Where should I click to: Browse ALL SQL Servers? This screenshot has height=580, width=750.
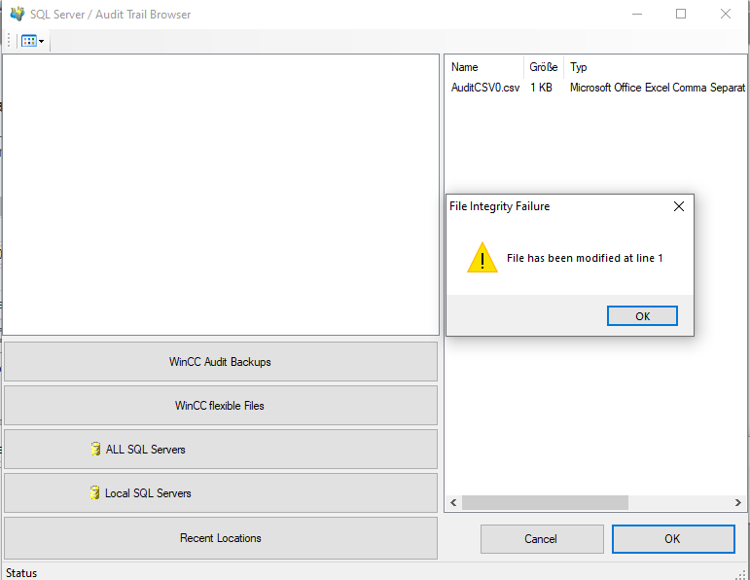221,449
